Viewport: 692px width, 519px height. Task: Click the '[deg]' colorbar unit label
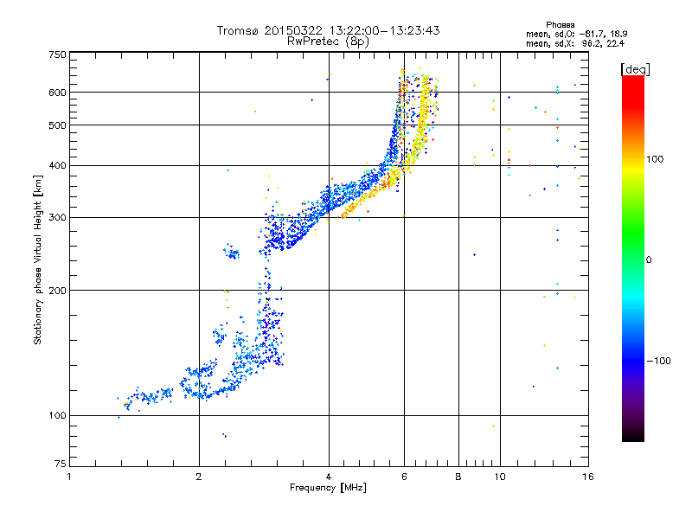point(635,70)
